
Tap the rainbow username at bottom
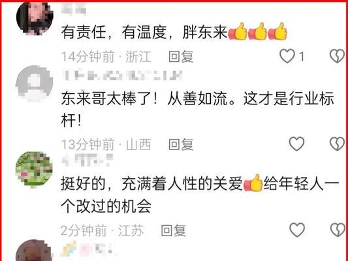tap(88, 249)
